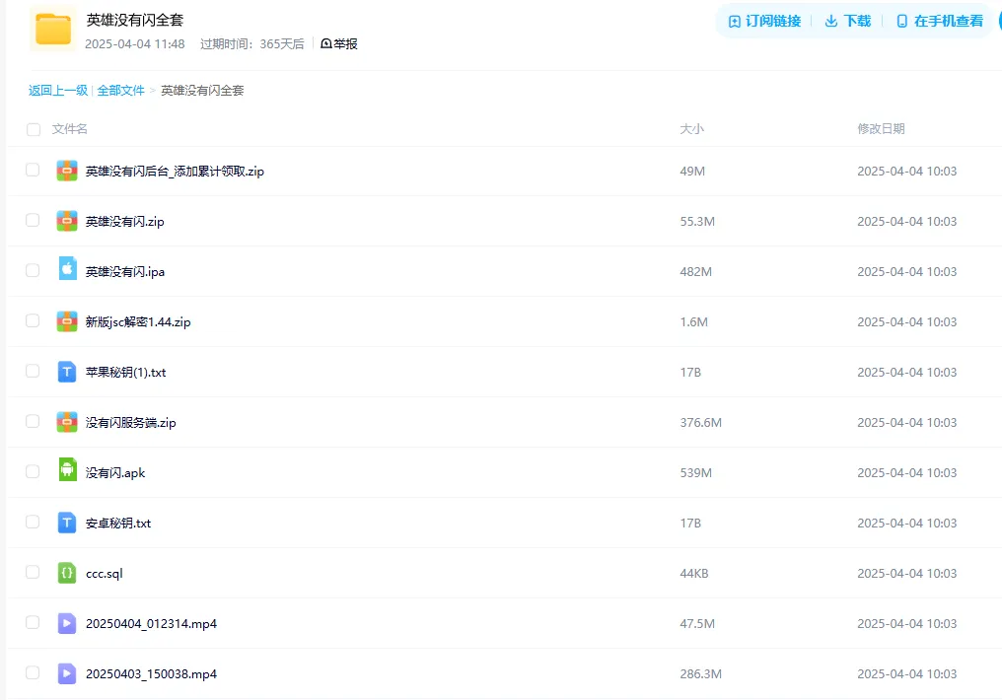Click the Android icon for 没有闪.apk
This screenshot has width=1002, height=700.
pos(67,470)
